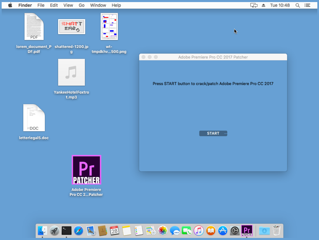Open iBooks from the Dock
Image resolution: width=319 pixels, height=240 pixels.
211,230
